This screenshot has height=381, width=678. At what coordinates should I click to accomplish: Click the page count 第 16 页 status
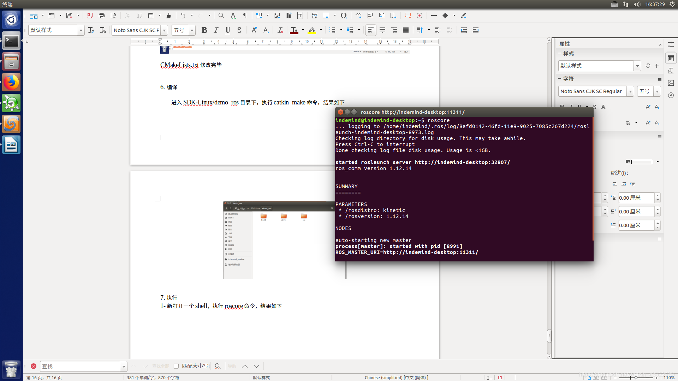[x=44, y=377]
